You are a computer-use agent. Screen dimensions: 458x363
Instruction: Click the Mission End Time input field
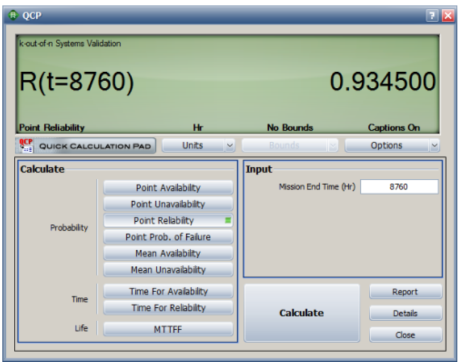click(x=399, y=187)
